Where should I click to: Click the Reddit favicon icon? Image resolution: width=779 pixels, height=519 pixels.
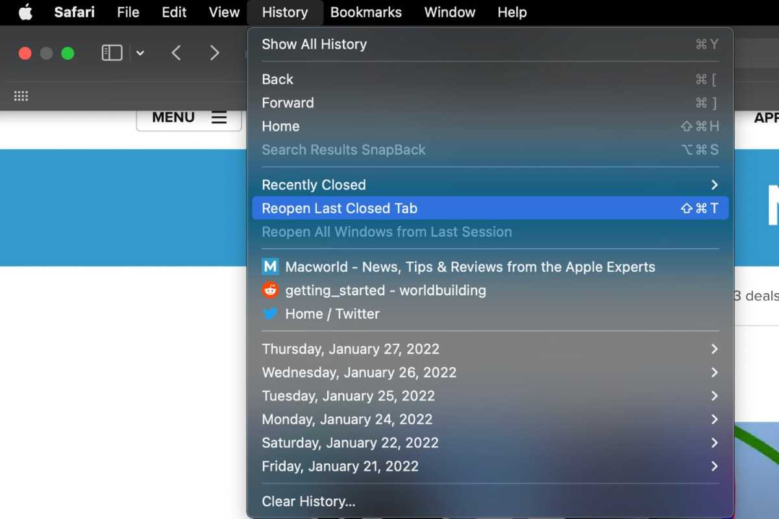pos(270,290)
